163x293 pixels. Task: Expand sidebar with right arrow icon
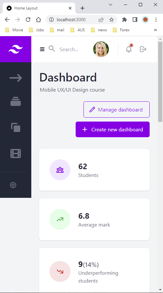click(x=16, y=78)
